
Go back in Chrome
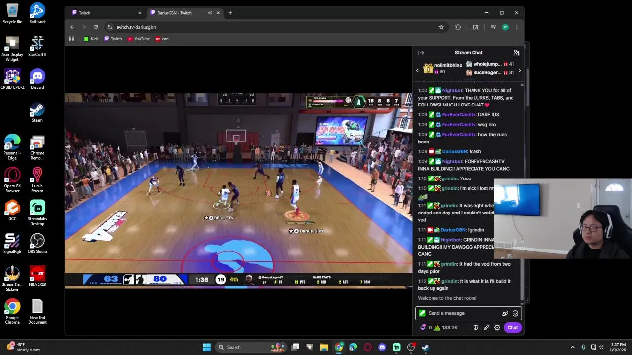tap(72, 27)
